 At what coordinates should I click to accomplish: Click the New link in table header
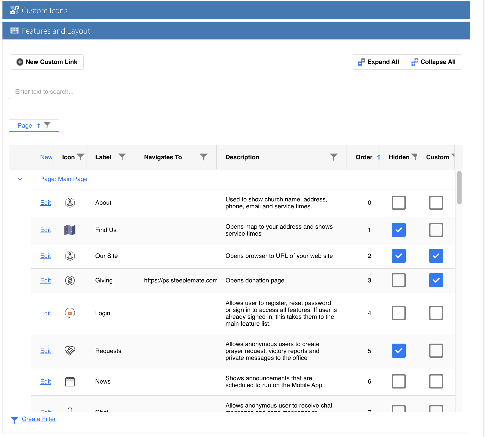(46, 157)
